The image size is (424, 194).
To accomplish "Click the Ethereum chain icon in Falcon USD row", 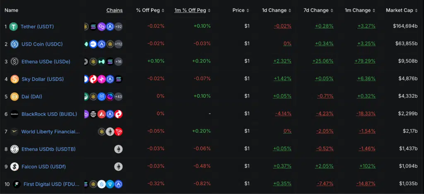I will pos(118,167).
